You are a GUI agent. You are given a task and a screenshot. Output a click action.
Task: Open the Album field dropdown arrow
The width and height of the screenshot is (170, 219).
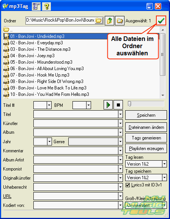point(120,132)
